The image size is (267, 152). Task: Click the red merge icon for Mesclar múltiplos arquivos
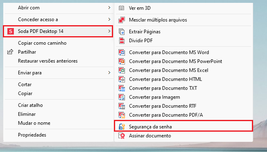122,20
